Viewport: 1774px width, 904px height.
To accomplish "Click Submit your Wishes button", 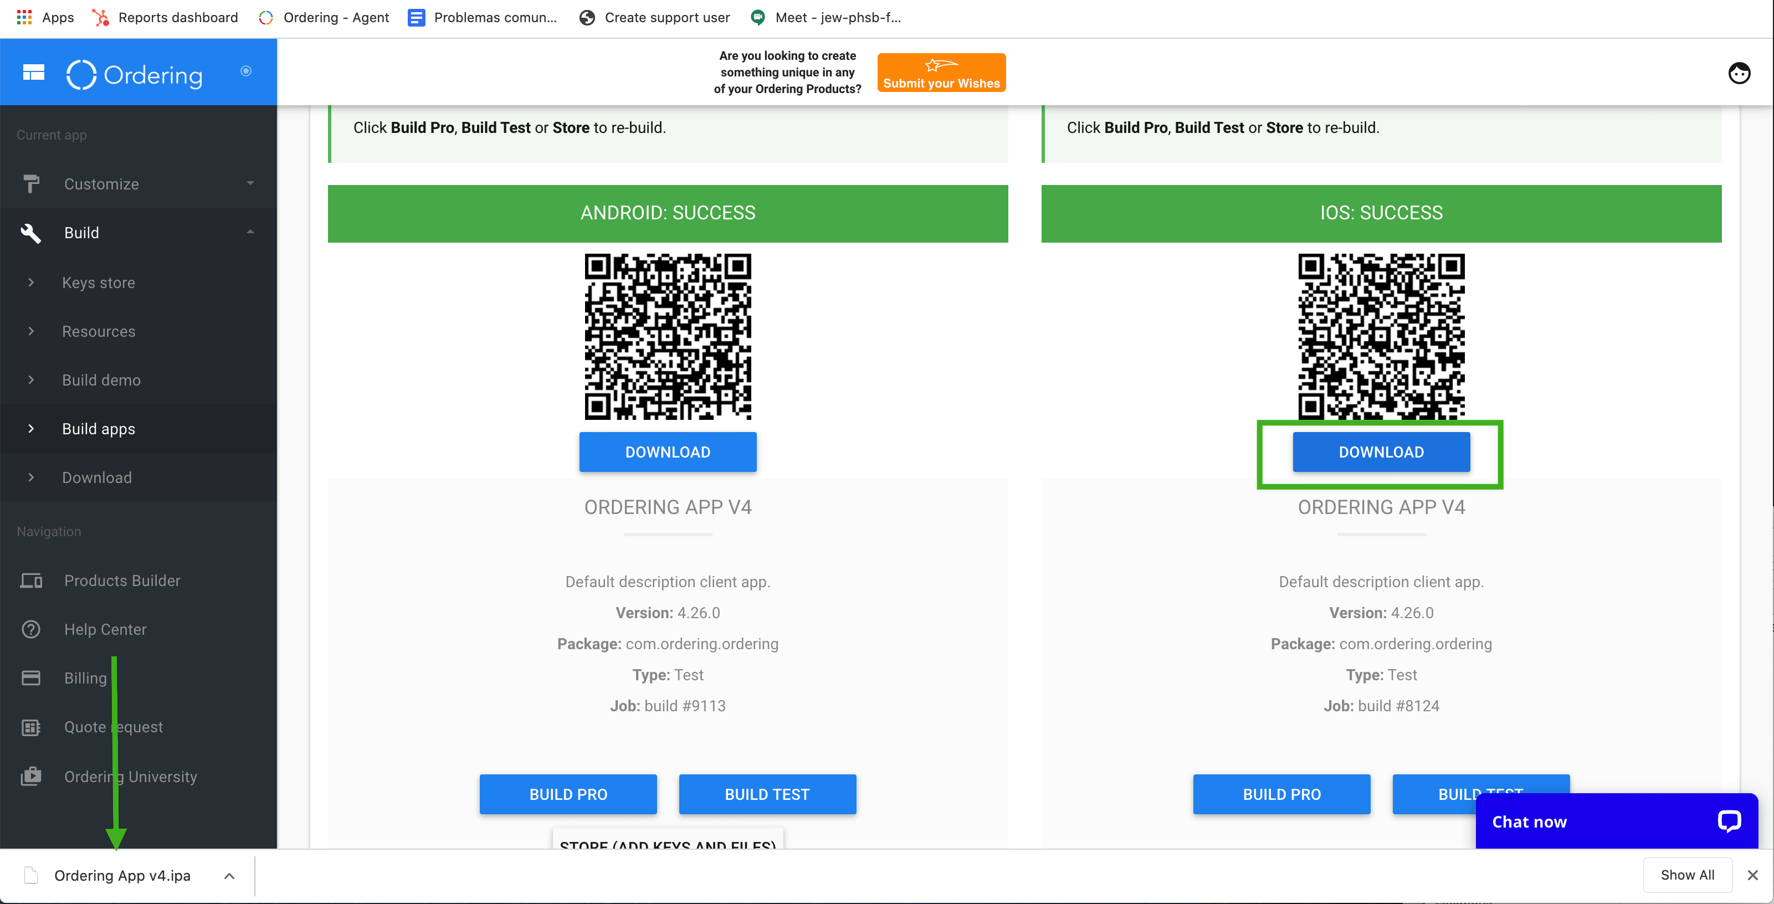I will [941, 73].
